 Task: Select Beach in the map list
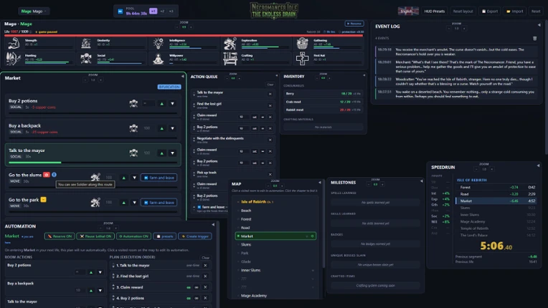click(246, 211)
